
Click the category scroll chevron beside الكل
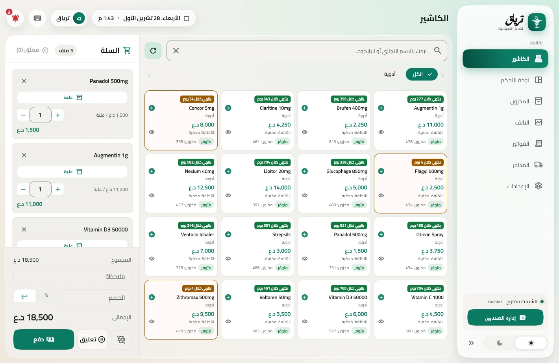pos(442,75)
